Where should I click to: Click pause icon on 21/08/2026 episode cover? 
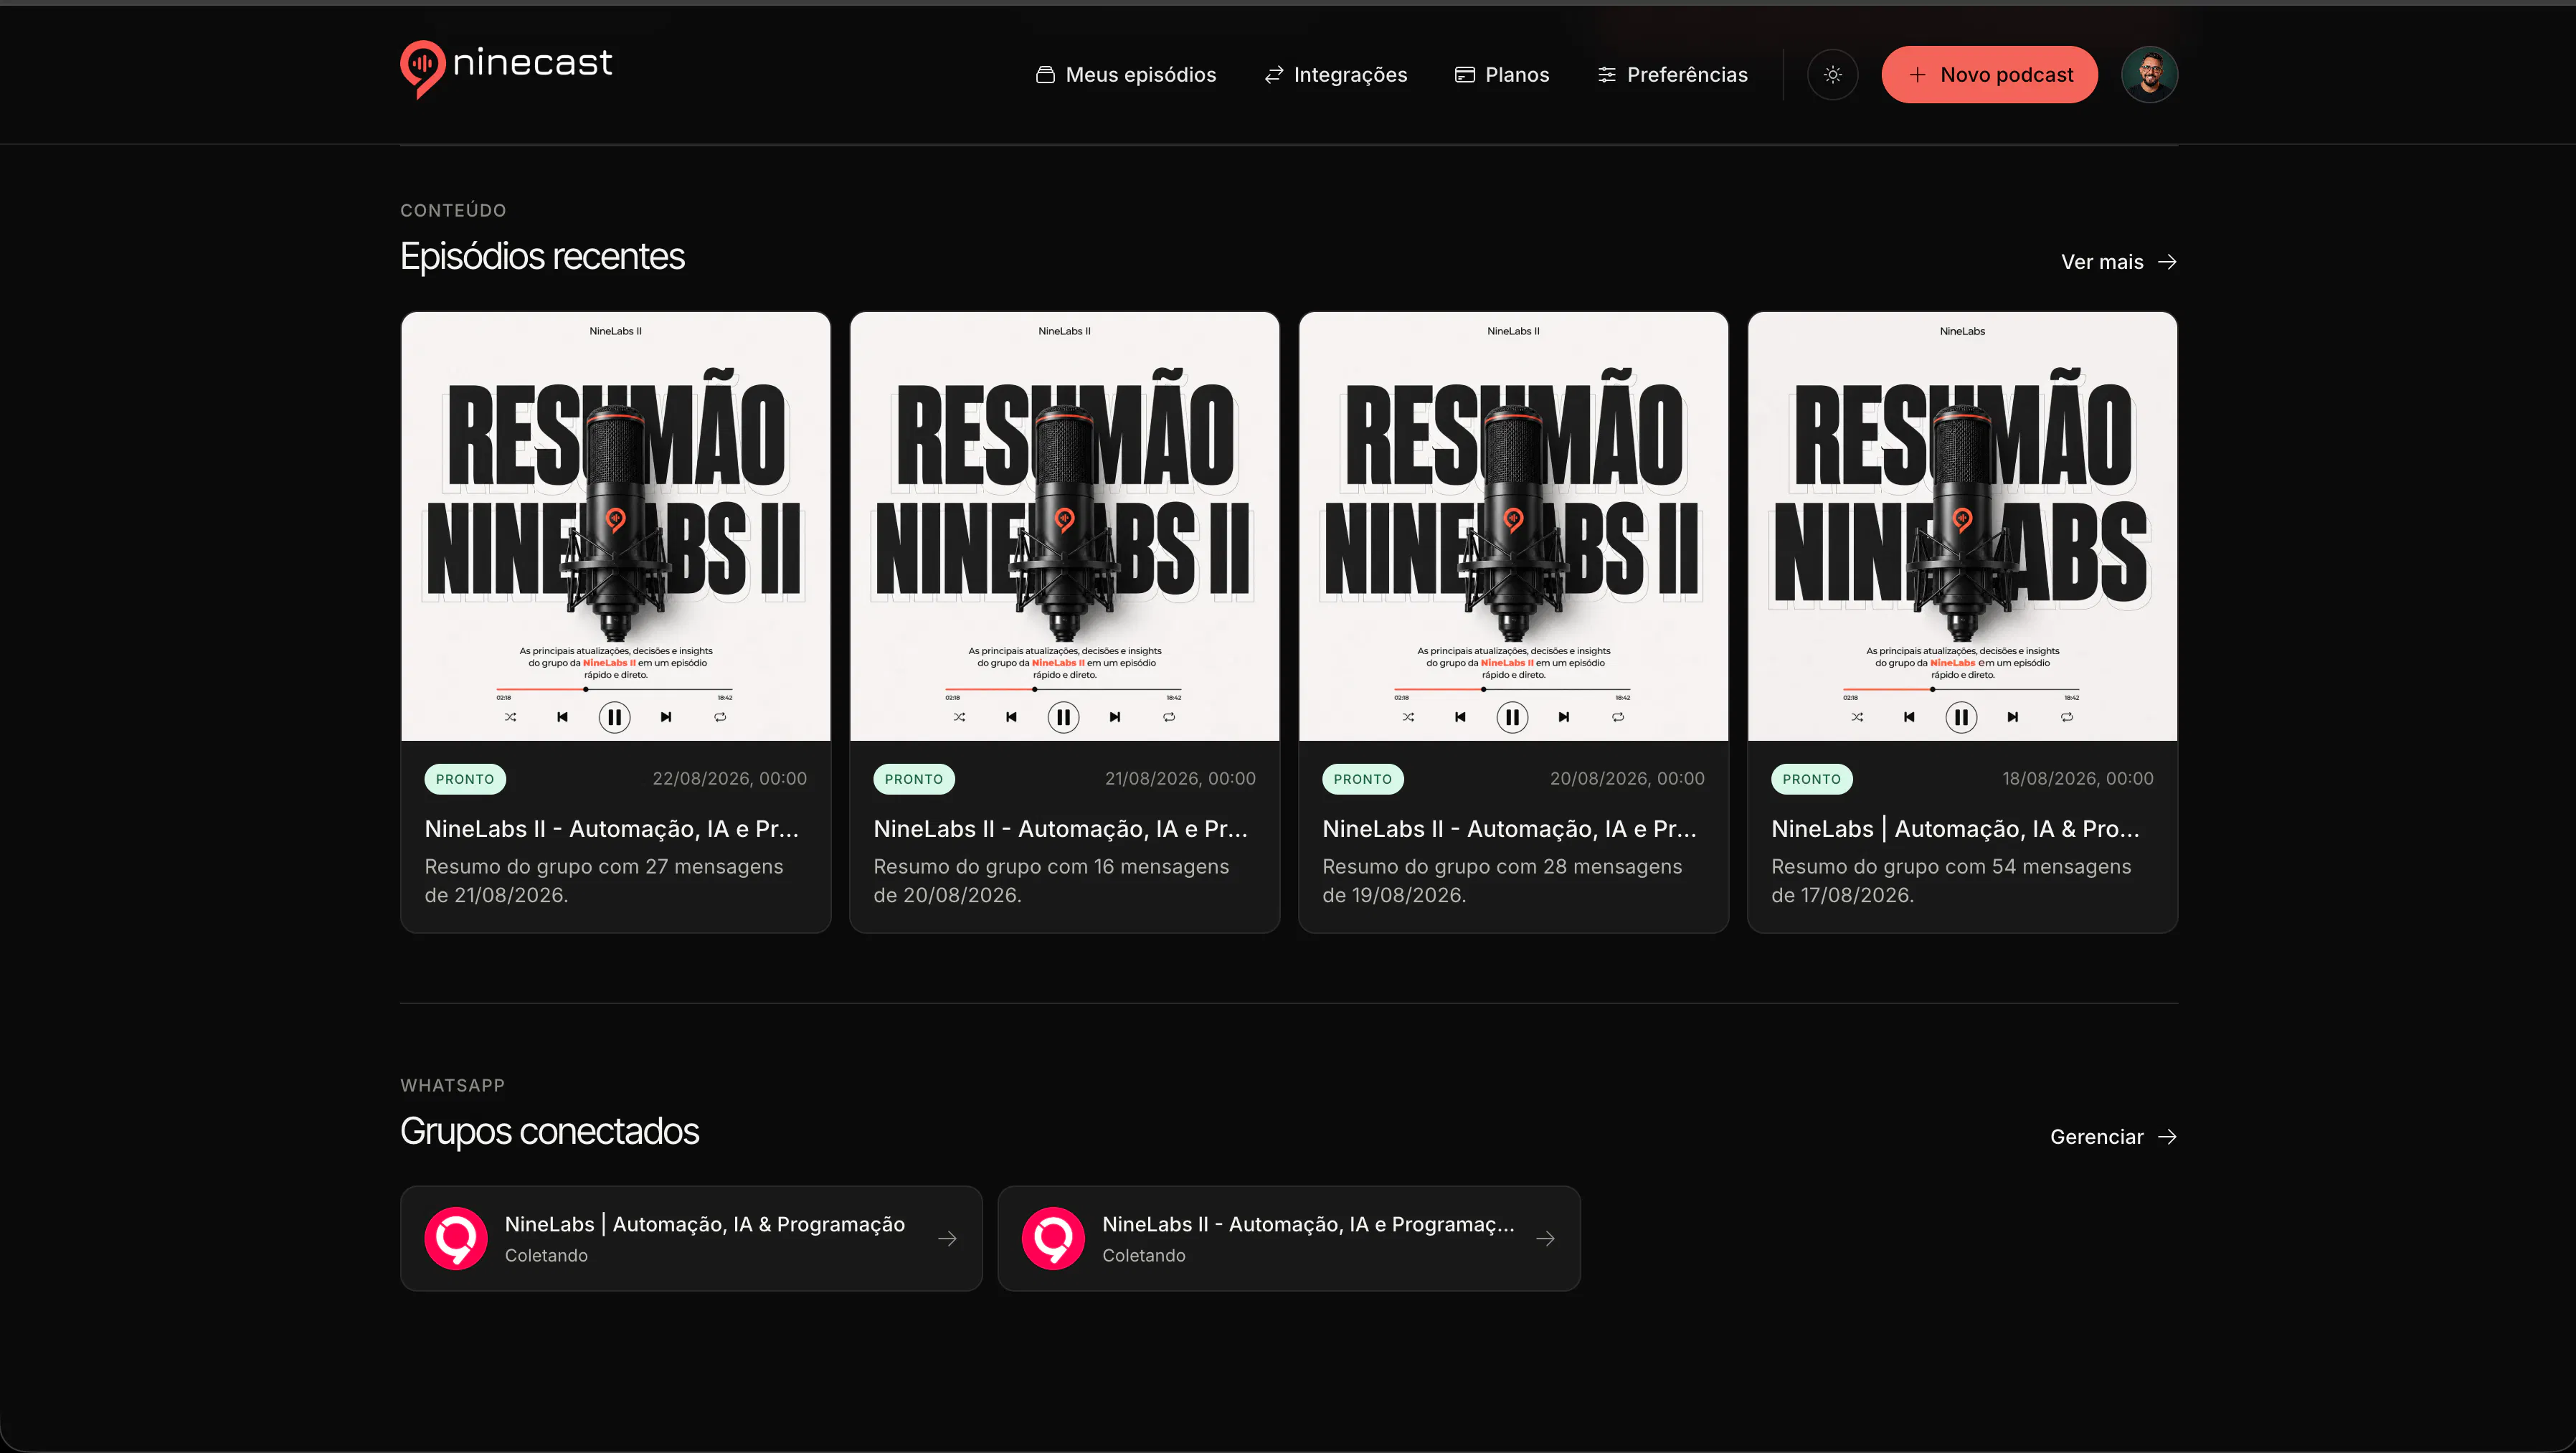(1063, 717)
